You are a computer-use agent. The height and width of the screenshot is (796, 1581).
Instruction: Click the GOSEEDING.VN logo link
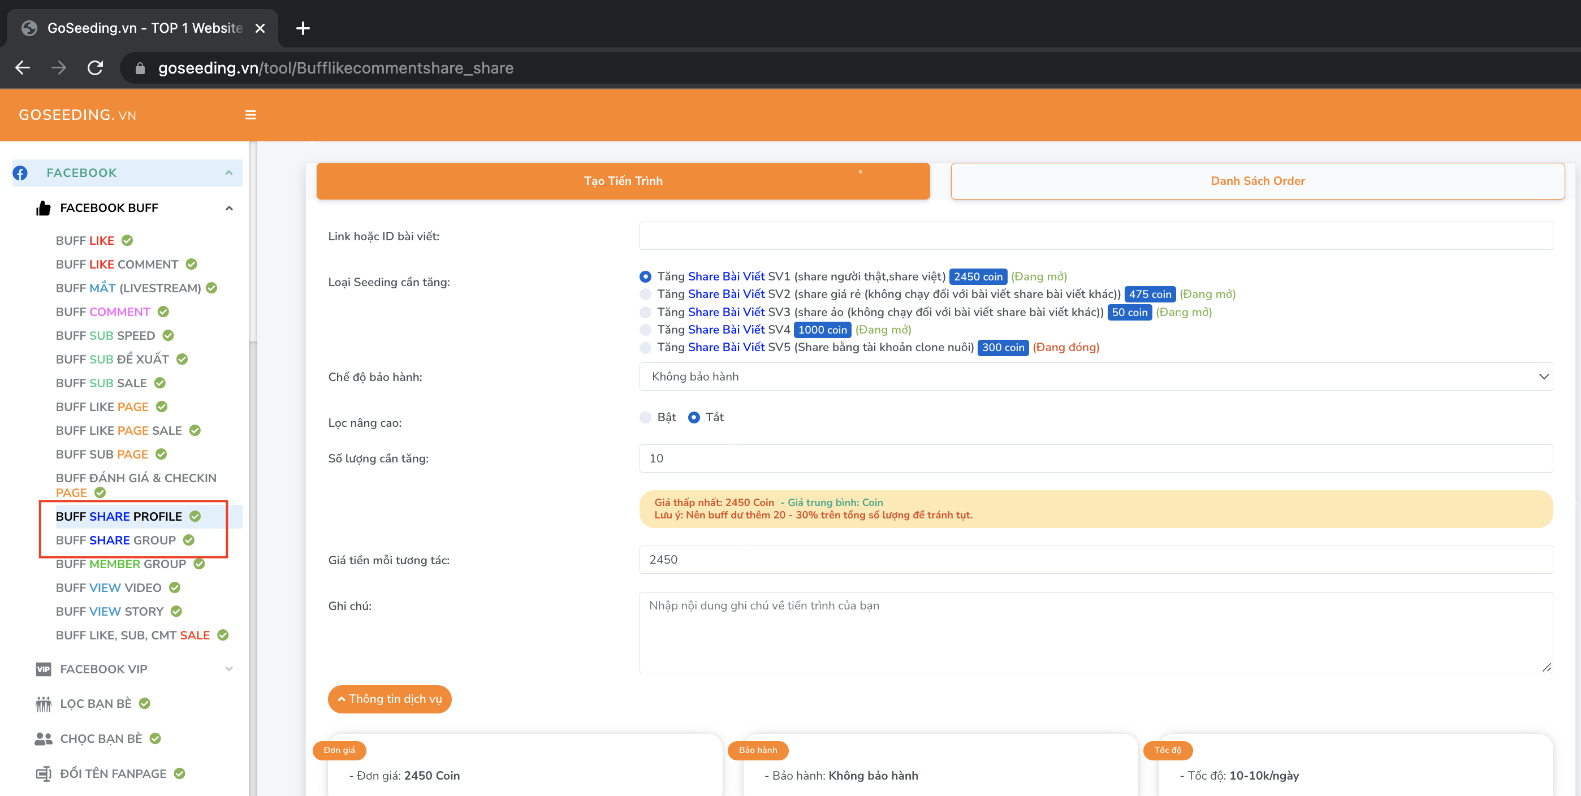coord(77,115)
